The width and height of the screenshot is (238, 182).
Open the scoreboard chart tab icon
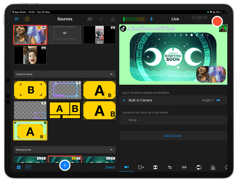(x=213, y=167)
